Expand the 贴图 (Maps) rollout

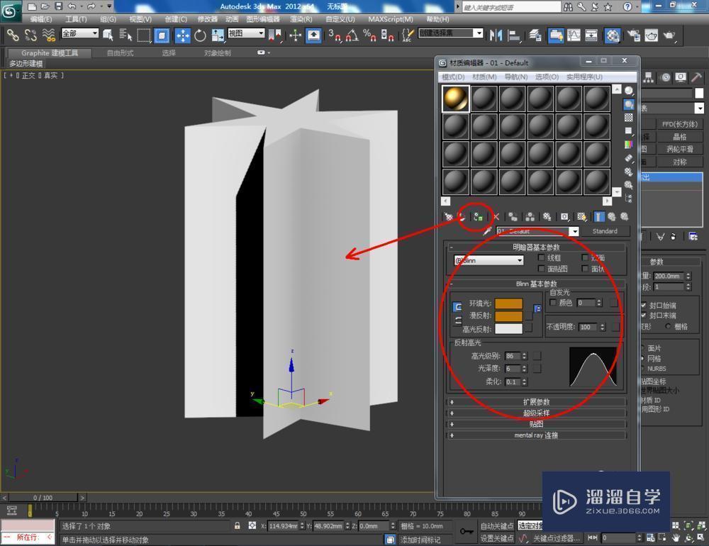point(536,423)
